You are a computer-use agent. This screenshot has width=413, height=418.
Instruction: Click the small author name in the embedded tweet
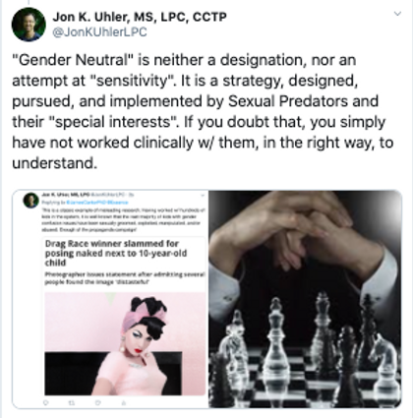(66, 195)
